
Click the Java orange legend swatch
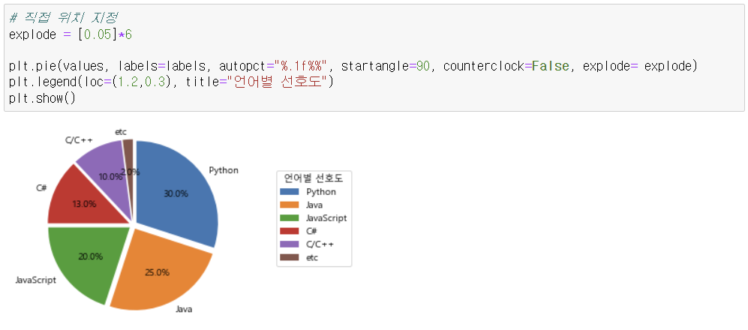tap(289, 205)
